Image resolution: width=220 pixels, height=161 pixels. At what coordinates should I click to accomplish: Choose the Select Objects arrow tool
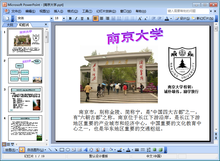[22, 150]
